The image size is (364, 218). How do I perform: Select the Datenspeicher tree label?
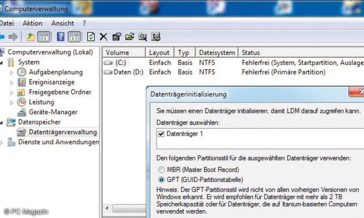point(39,122)
